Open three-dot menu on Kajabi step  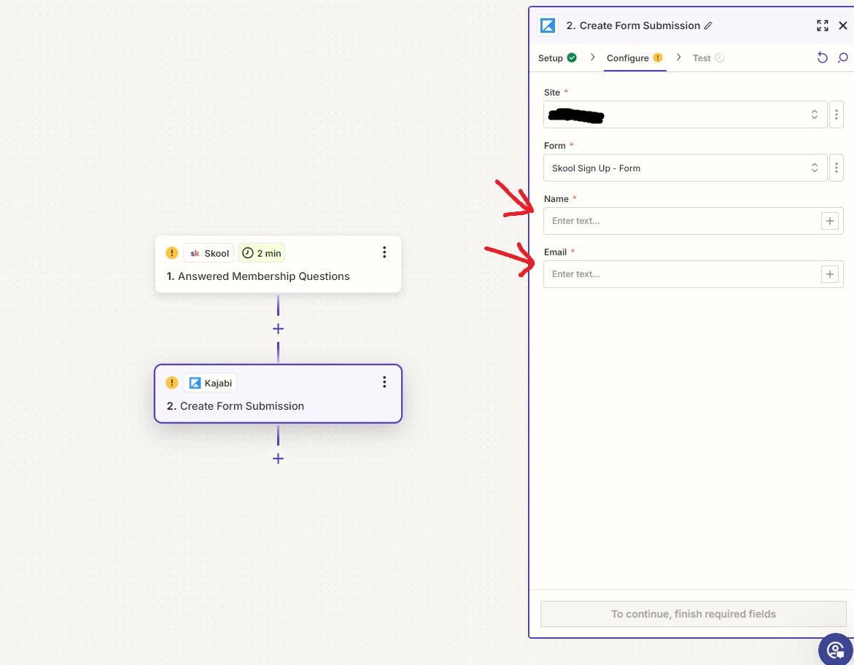click(x=384, y=382)
